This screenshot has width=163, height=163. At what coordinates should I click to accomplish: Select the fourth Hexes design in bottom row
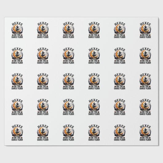click(94, 133)
